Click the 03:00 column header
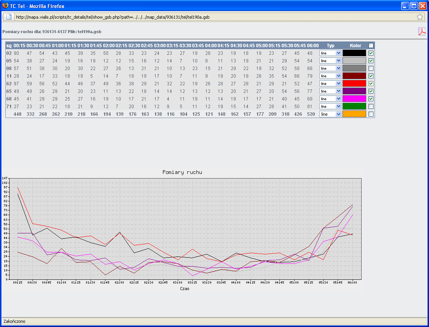 tap(160, 45)
